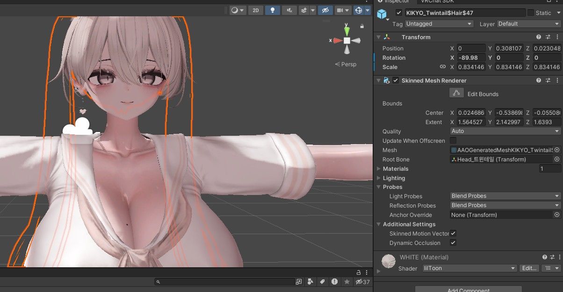Switch to the VRChat SDK tab
Viewport: 563px width, 292px height.
(x=438, y=1)
